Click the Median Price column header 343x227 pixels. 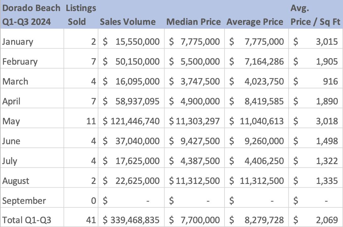(193, 22)
